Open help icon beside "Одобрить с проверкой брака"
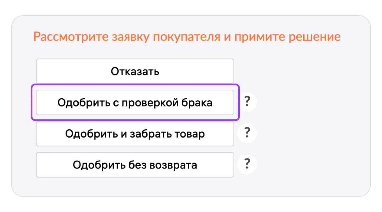 247,102
